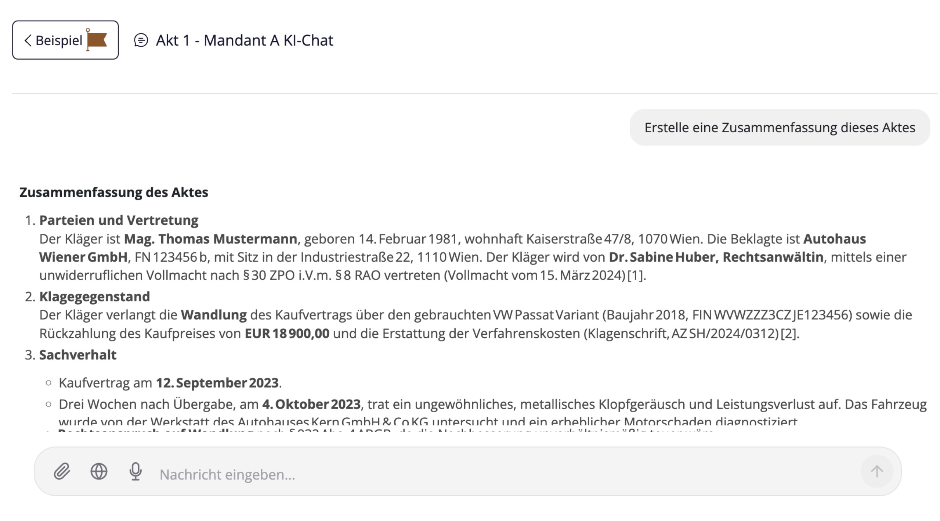Open citation reference [2]
The height and width of the screenshot is (521, 940).
click(x=788, y=334)
